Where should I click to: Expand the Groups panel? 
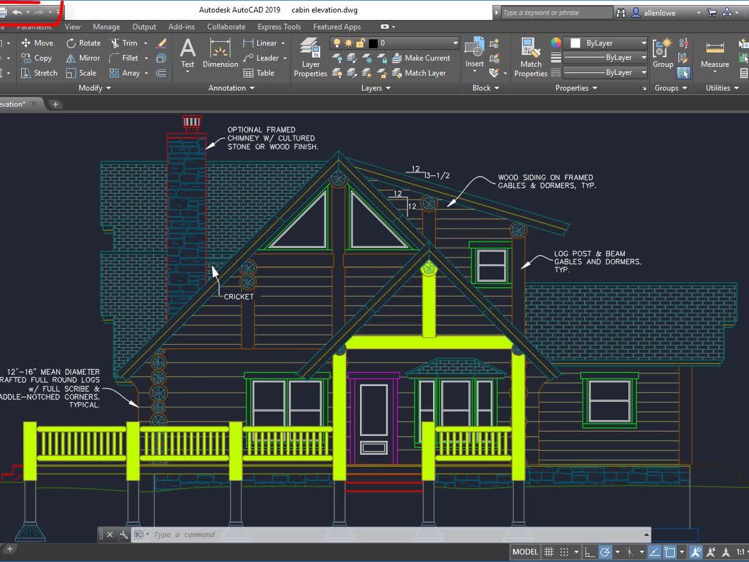(671, 88)
